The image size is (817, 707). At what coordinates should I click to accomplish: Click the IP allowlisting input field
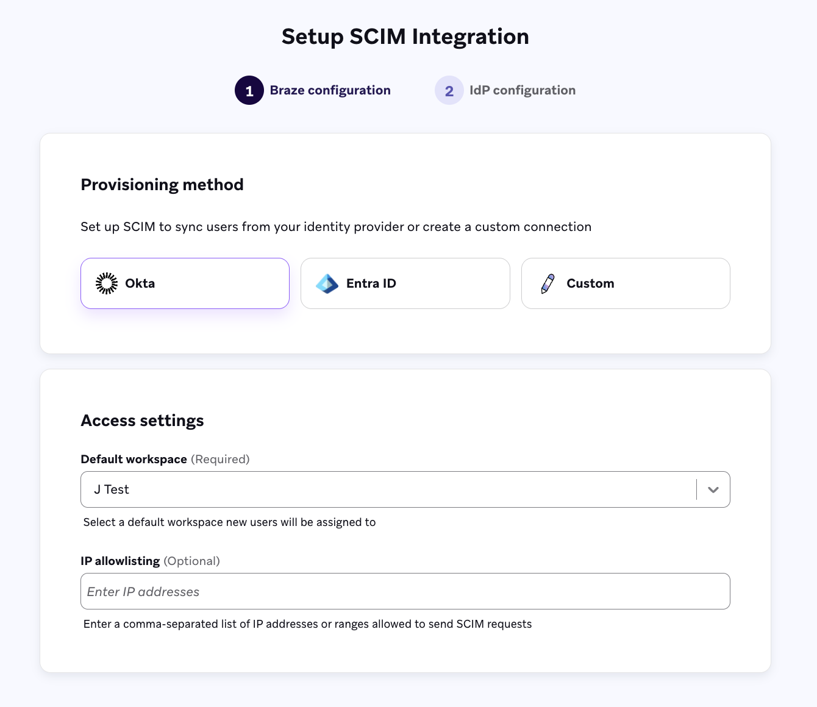[405, 591]
